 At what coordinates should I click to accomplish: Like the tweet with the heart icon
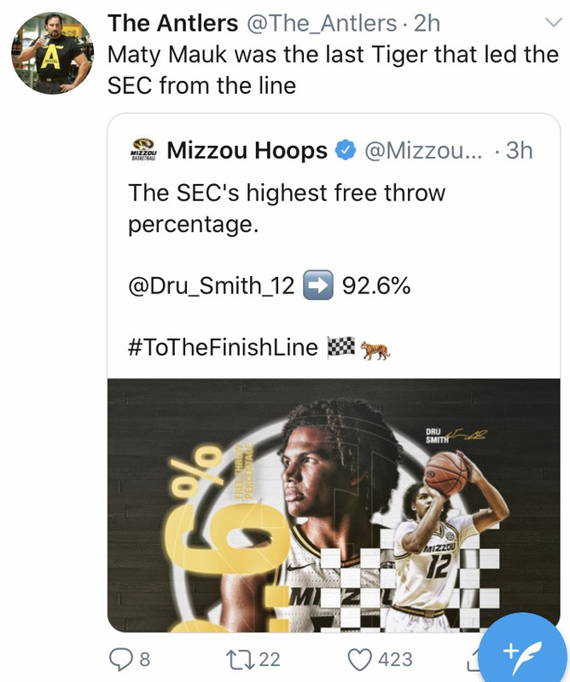(x=362, y=659)
